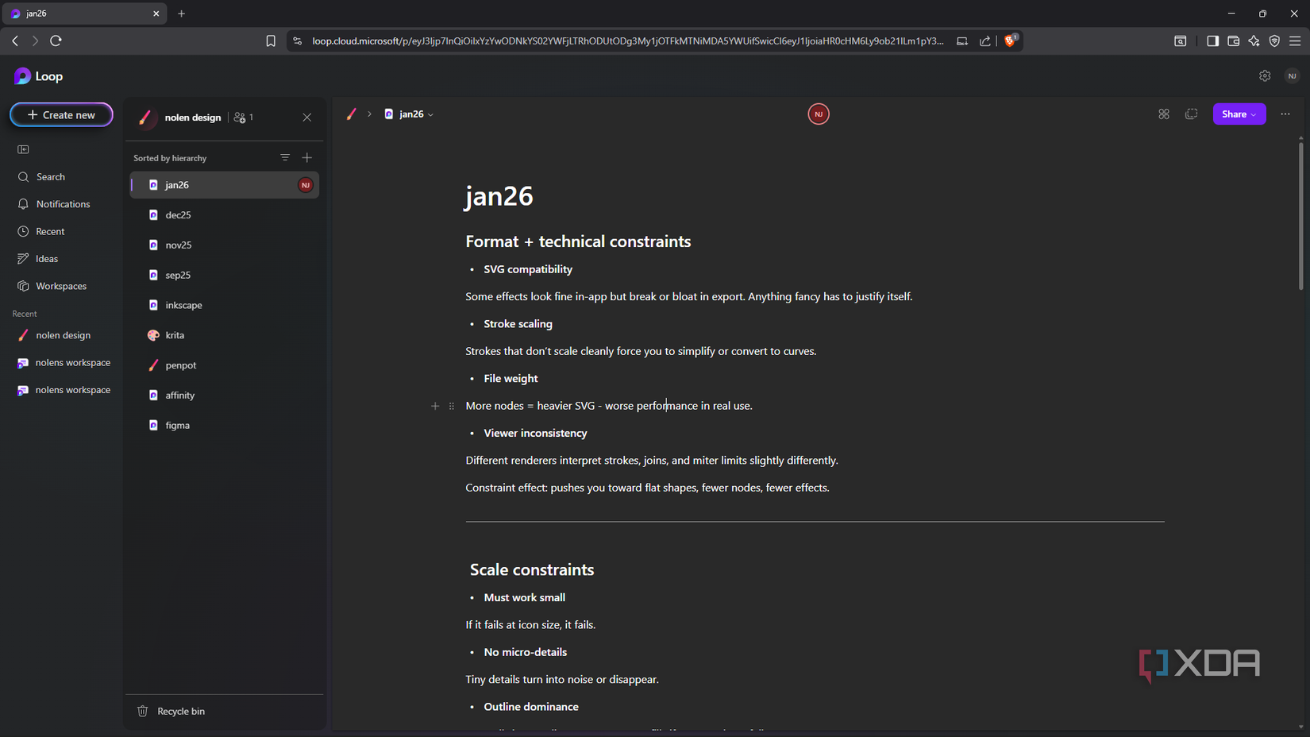Screen dimensions: 1310x737
Task: Expand the jan26 page title dropdown
Action: tap(431, 114)
